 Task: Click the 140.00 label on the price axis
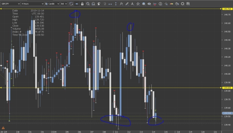[227, 74]
